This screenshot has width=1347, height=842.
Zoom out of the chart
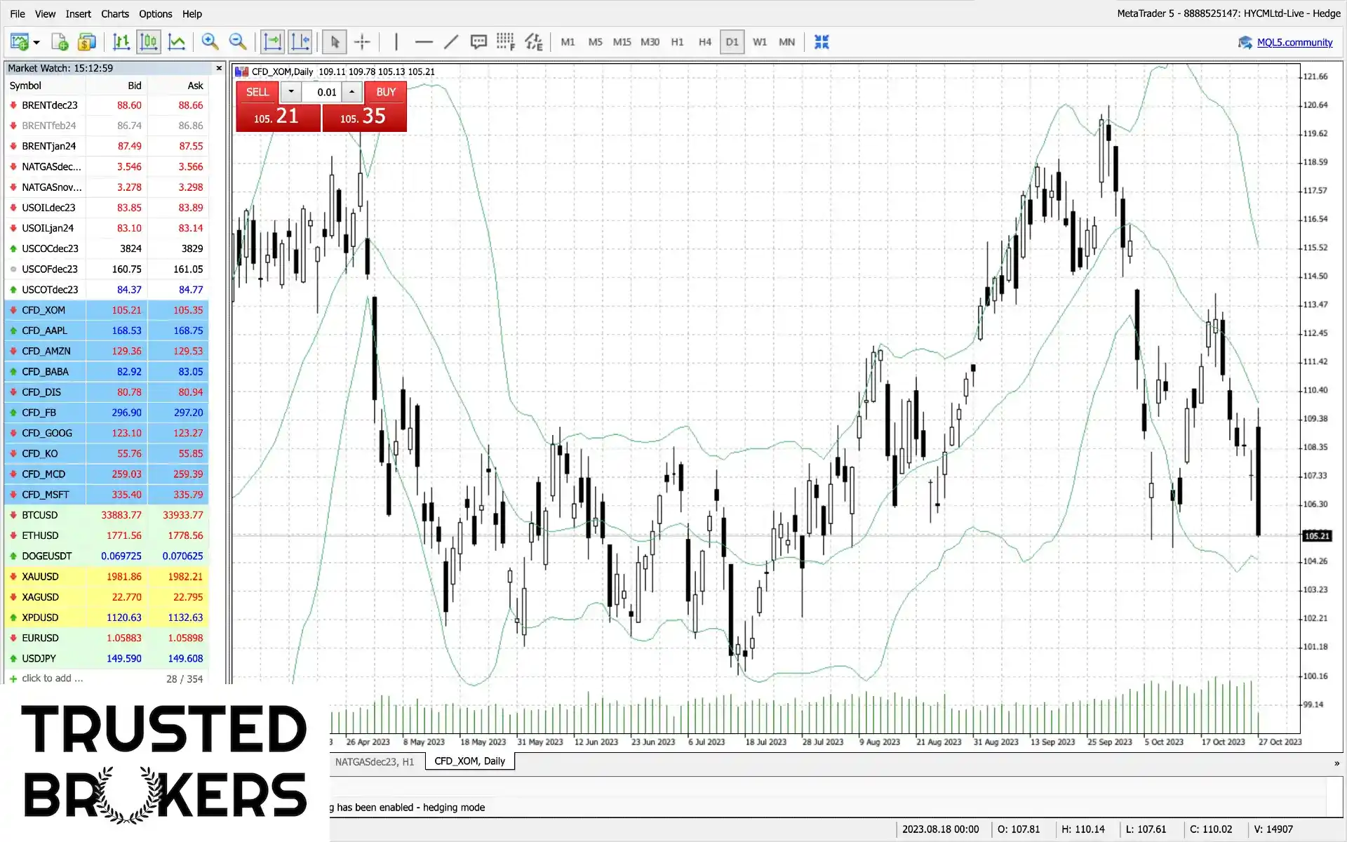tap(238, 42)
